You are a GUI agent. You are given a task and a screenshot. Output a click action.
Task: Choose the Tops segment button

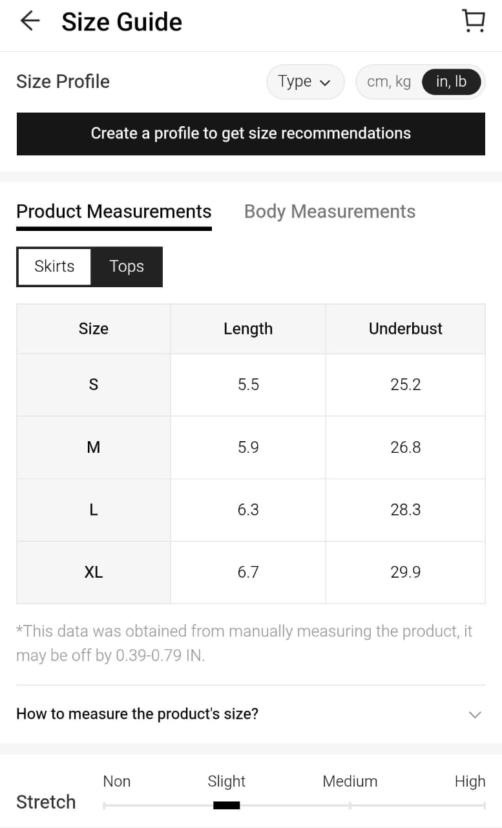[127, 267]
